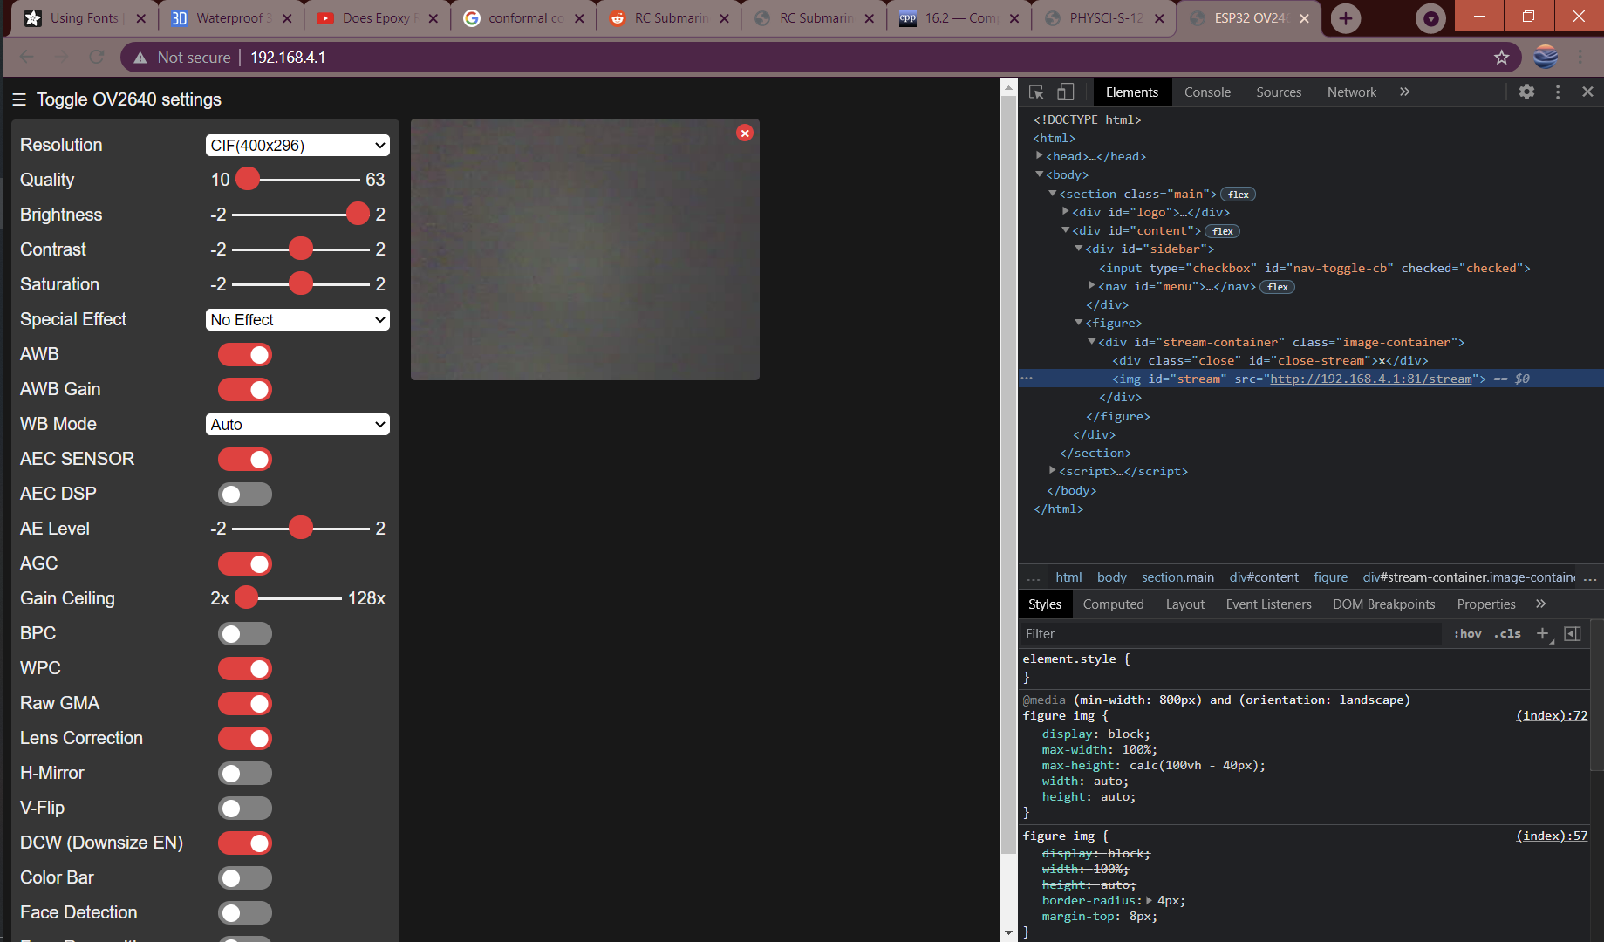Viewport: 1604px width, 942px height.
Task: Open the (index):72 source link
Action: 1552,715
